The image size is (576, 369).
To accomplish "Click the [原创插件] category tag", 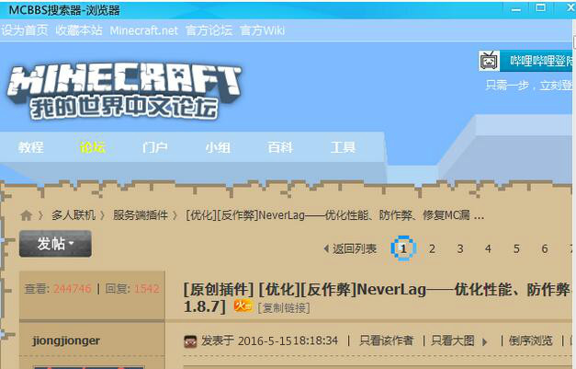I will click(219, 290).
